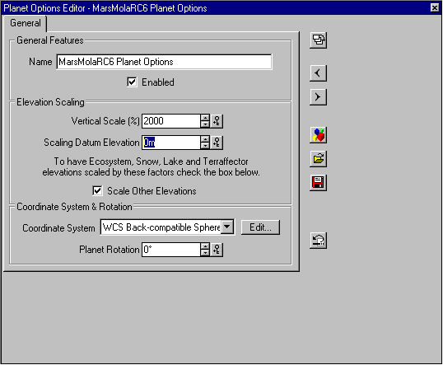Image resolution: width=443 pixels, height=365 pixels.
Task: Increase Vertical Scale with up arrow
Action: click(205, 118)
